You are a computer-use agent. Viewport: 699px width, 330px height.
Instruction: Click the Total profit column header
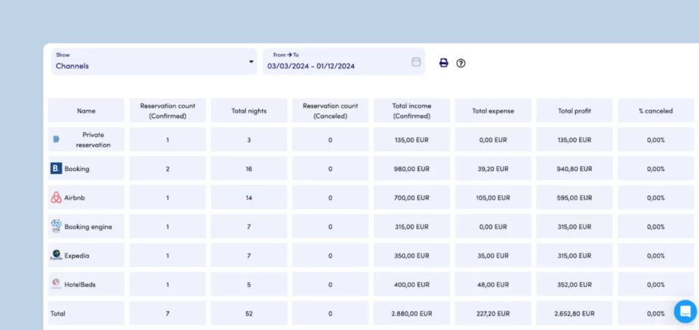[x=574, y=110]
